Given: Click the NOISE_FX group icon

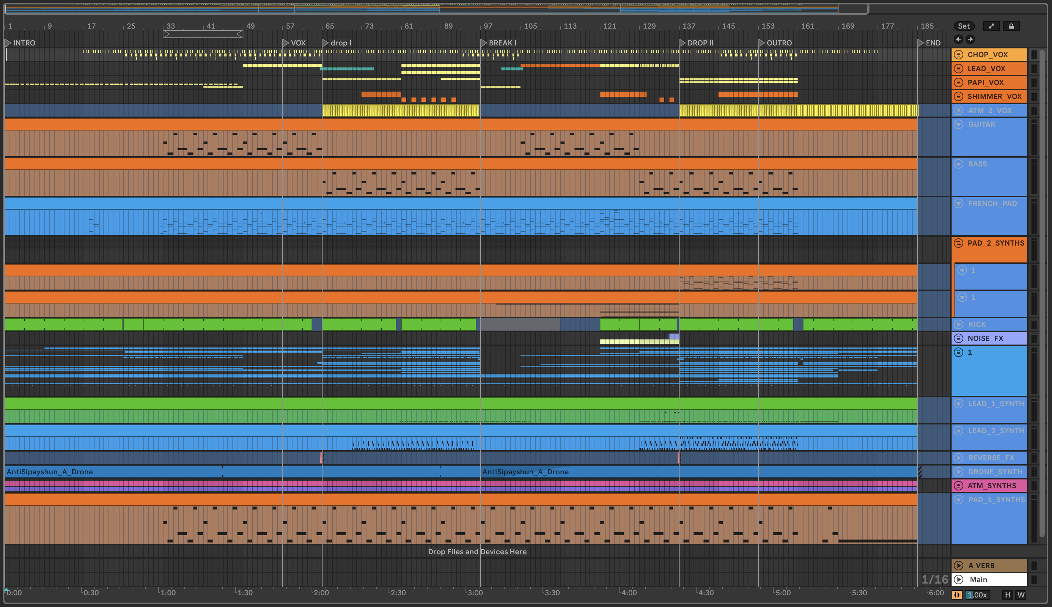Looking at the screenshot, I should [x=958, y=338].
